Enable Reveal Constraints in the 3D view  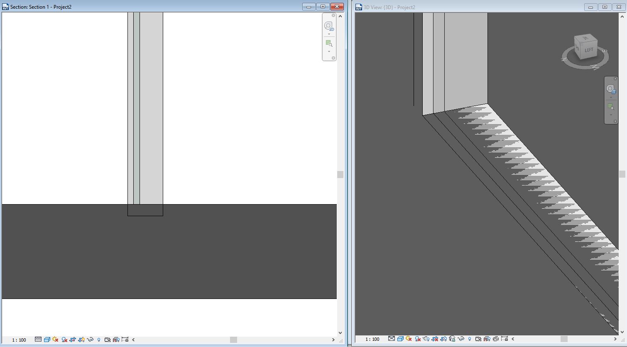coord(505,339)
